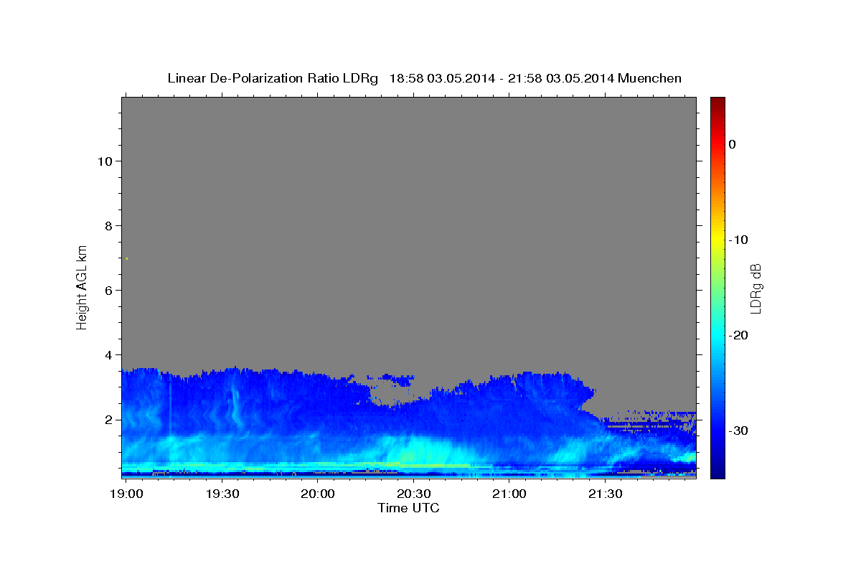Click the small yellow dot at 7 km height

(x=127, y=258)
